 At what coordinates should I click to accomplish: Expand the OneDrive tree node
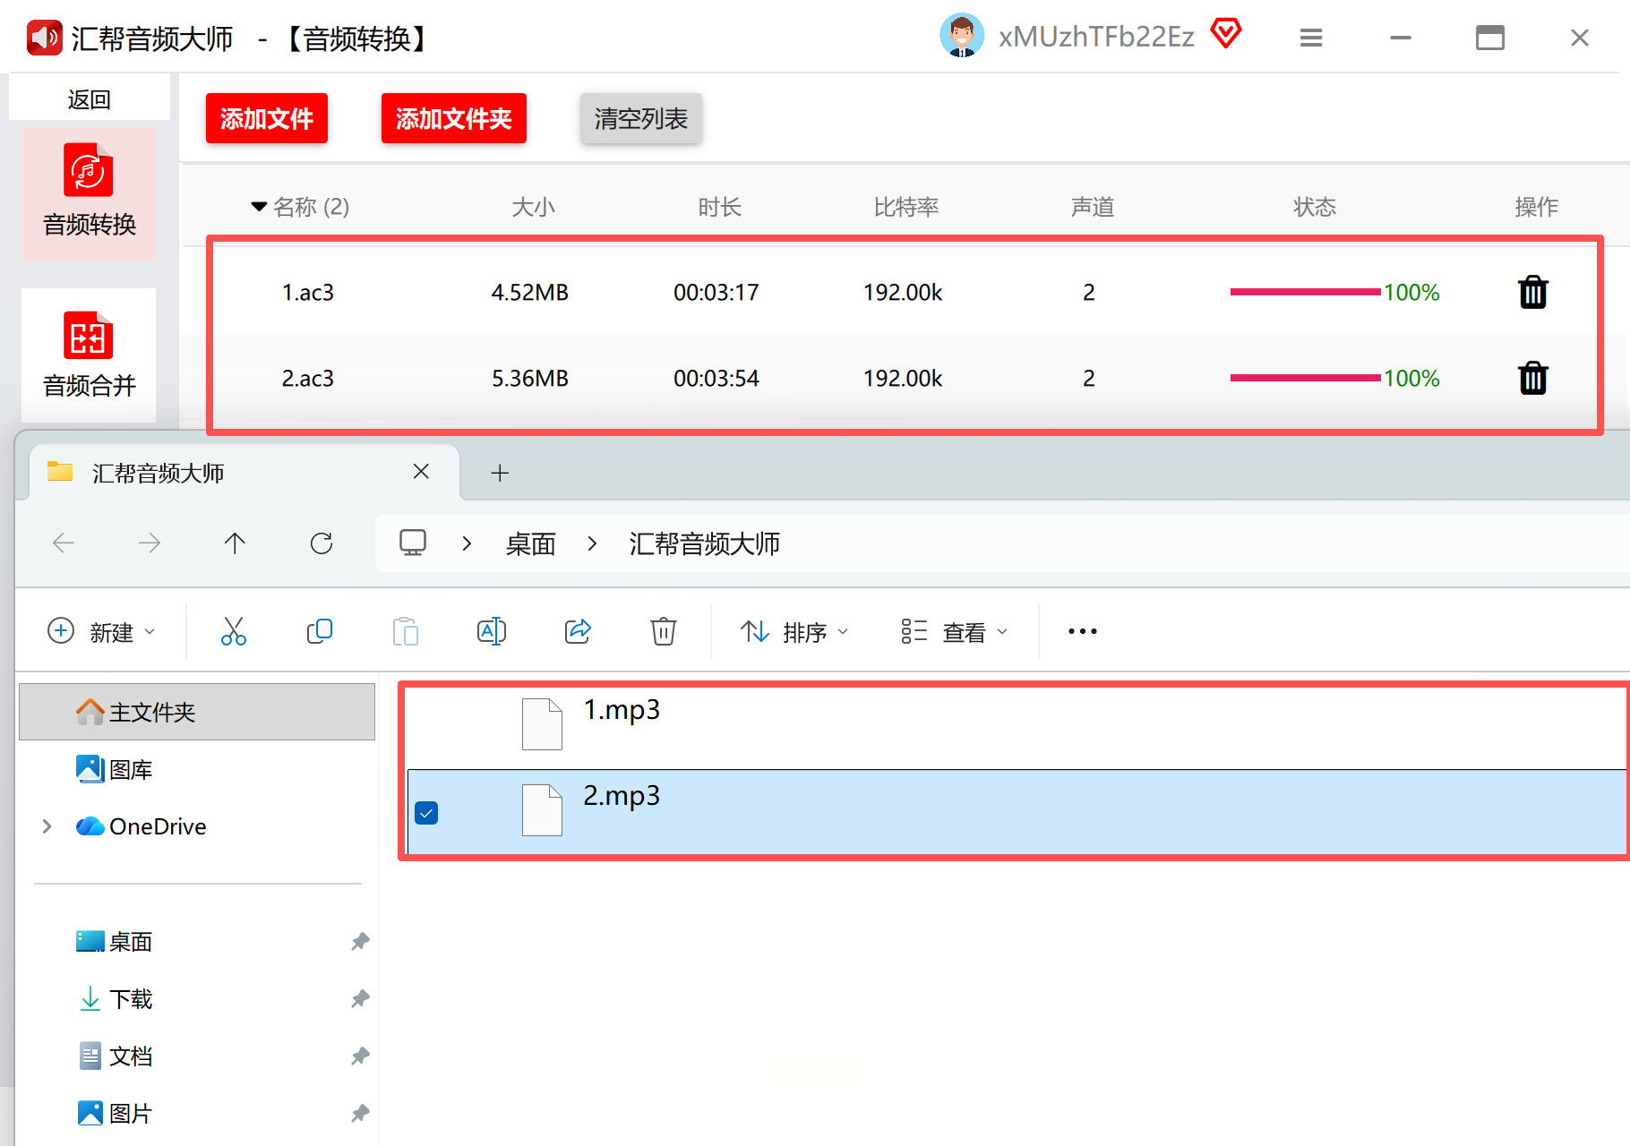click(x=47, y=826)
